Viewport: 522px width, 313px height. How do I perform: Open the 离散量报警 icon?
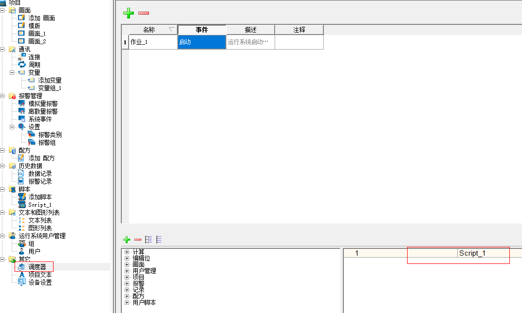tap(21, 111)
